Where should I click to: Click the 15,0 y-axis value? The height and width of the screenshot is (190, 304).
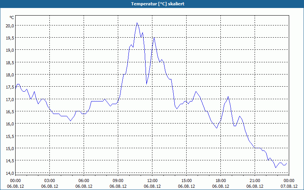10,148
